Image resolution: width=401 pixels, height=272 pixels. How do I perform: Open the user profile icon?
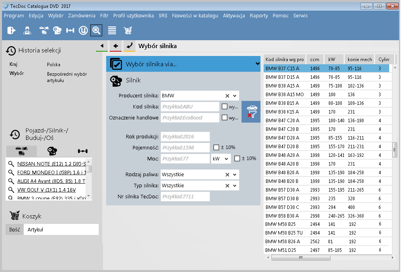coord(27,30)
